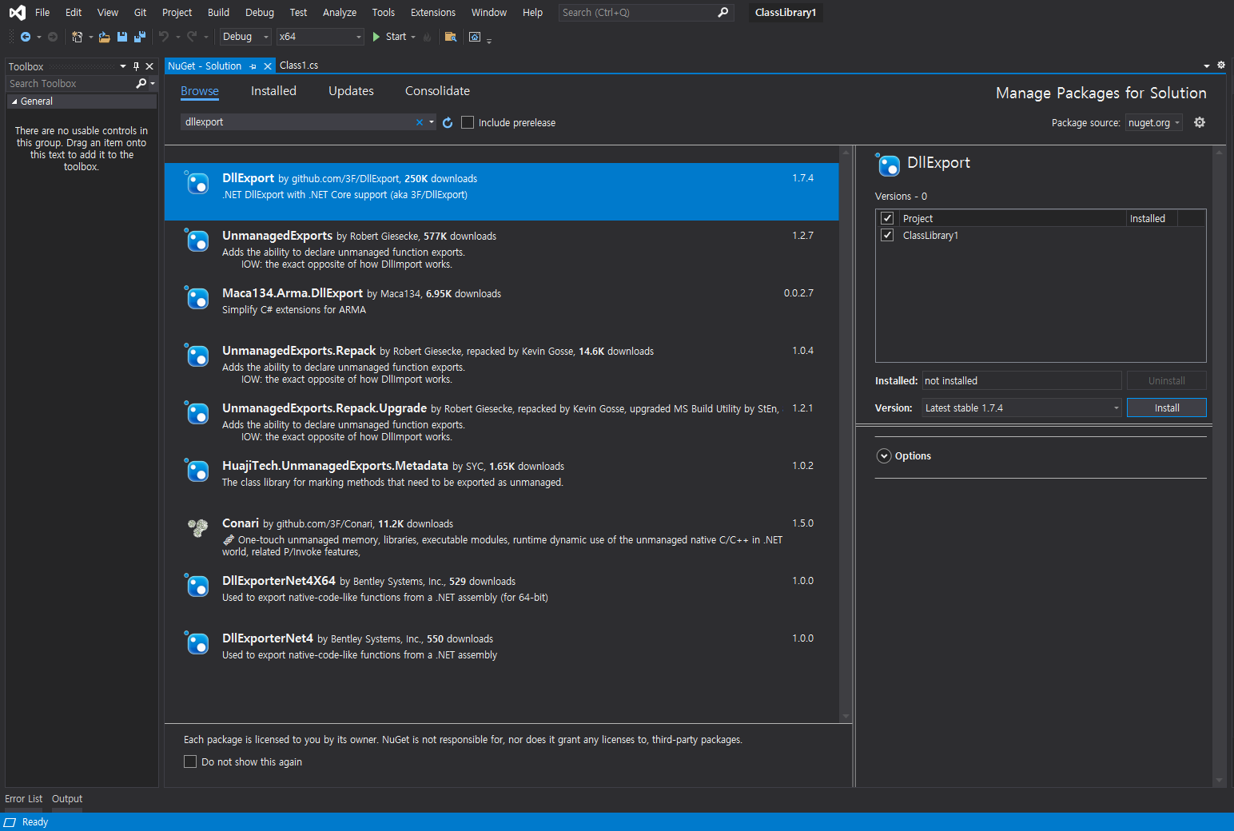Open the Toolbox window position dropdown arrow

click(123, 66)
